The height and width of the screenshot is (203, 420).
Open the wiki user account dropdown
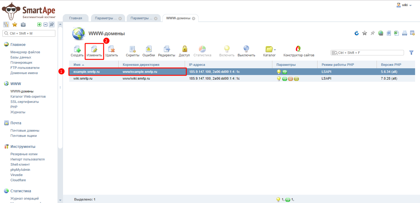pyautogui.click(x=404, y=5)
